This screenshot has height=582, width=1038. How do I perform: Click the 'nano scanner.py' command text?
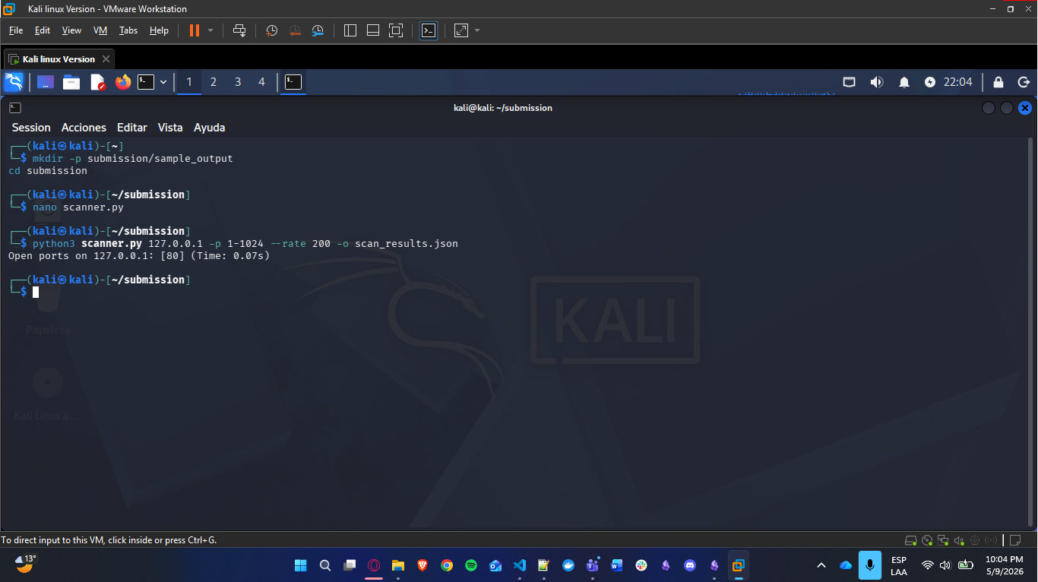click(78, 207)
